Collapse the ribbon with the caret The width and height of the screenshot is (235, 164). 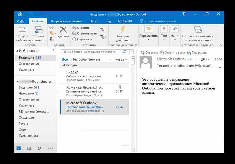221,45
